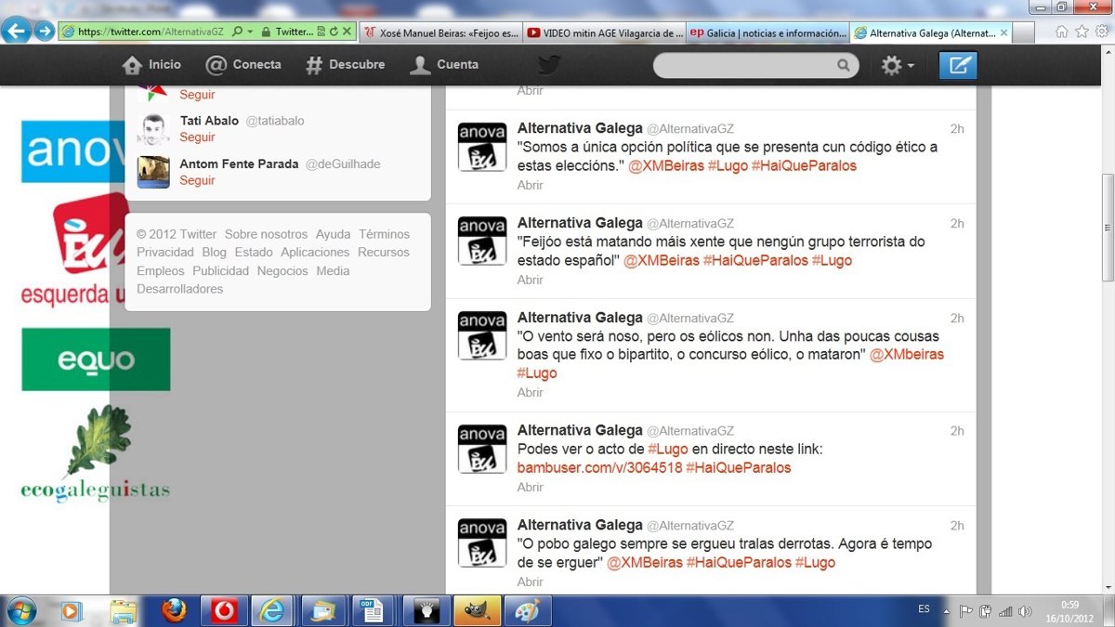
Task: Follow Tati Abalo via Seguir
Action: [197, 137]
